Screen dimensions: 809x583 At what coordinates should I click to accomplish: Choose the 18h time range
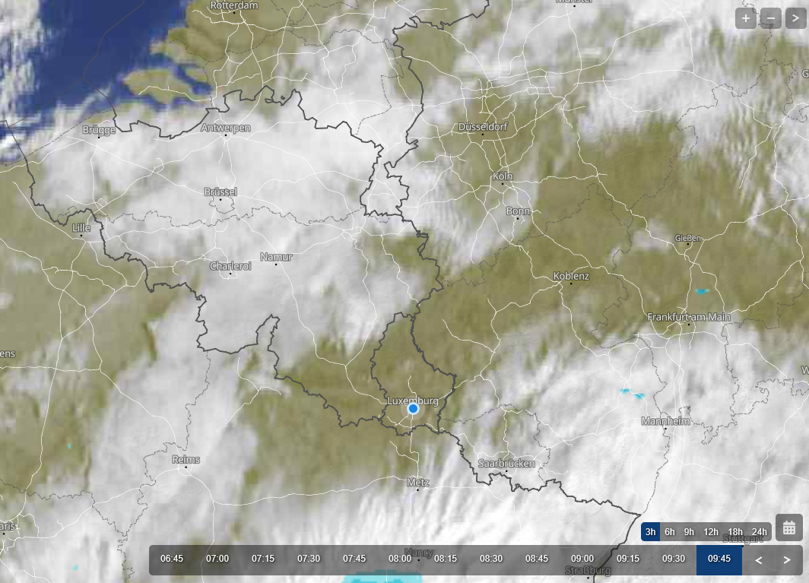pos(735,532)
